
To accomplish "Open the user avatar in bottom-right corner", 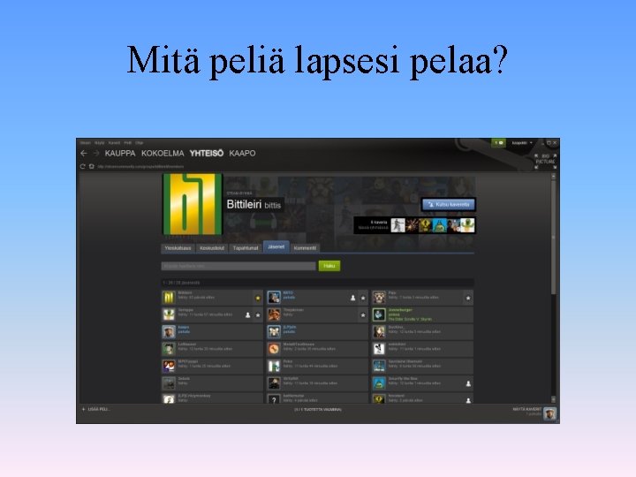I will 549,413.
